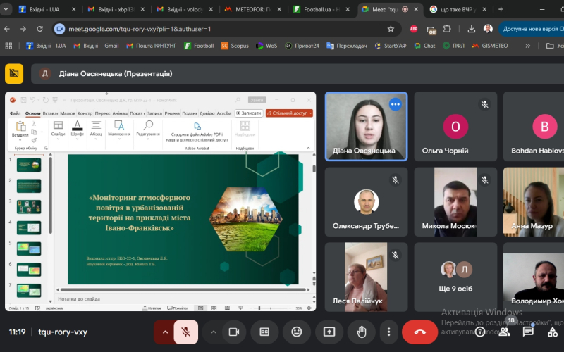Open the browser extensions puzzle icon
This screenshot has height=352, width=564.
(x=447, y=29)
